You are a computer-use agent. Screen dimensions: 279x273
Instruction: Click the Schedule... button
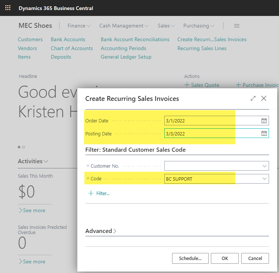click(x=190, y=258)
